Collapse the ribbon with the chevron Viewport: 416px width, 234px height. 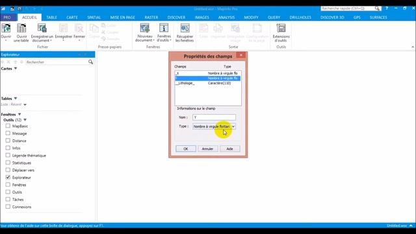pyautogui.click(x=413, y=47)
